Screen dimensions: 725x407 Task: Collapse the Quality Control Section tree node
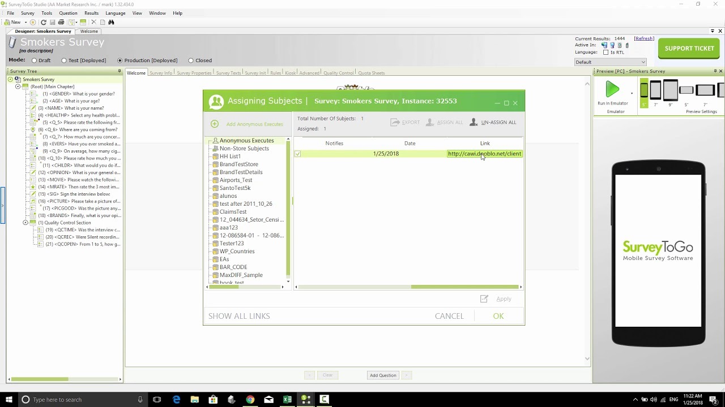25,222
